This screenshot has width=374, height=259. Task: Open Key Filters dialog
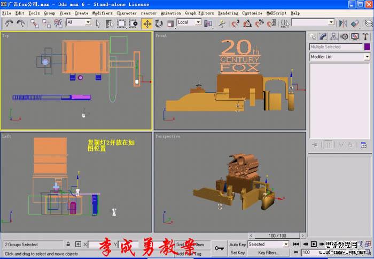[x=268, y=253]
